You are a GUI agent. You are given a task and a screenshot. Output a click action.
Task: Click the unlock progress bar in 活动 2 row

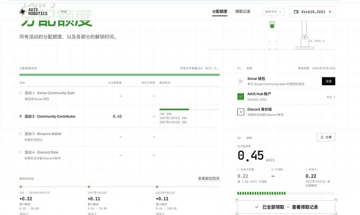tap(190, 109)
